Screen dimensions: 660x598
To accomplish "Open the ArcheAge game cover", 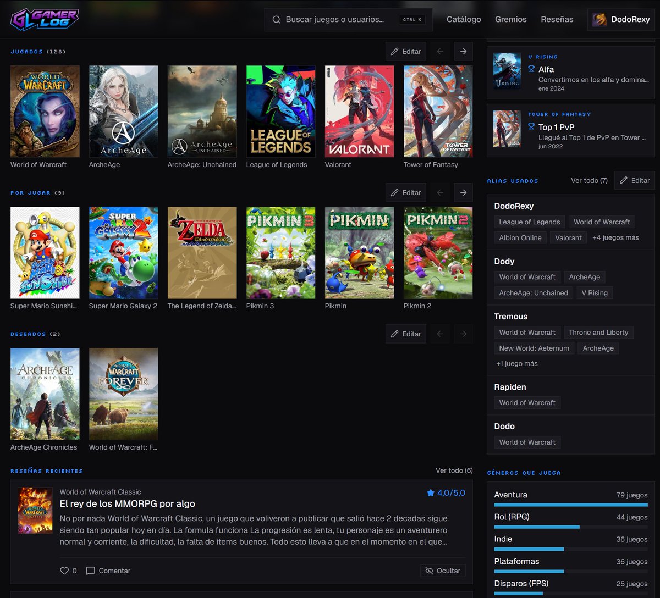I will pos(124,112).
